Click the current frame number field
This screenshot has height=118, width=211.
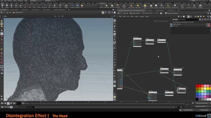click(18, 103)
